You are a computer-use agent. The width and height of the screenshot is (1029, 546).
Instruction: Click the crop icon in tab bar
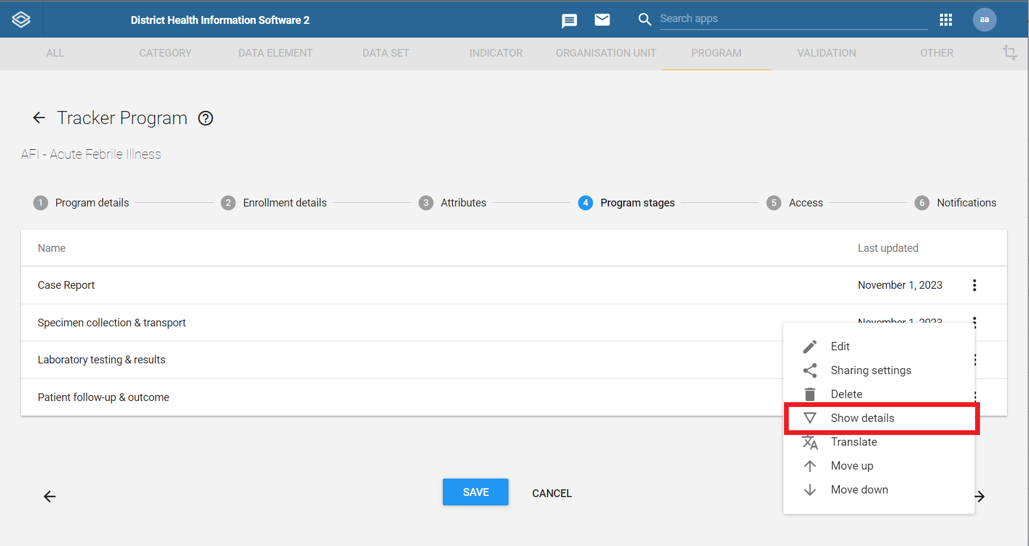pos(1009,53)
